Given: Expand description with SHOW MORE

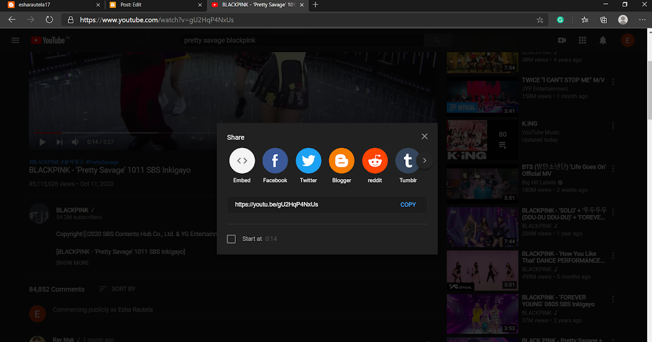Looking at the screenshot, I should 72,263.
